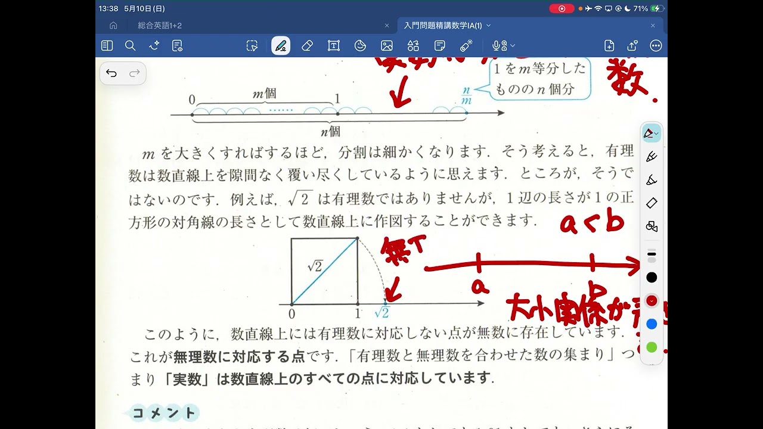Screen dimensions: 763x429
Task: Tap the battery 71% indicator
Action: click(648, 8)
